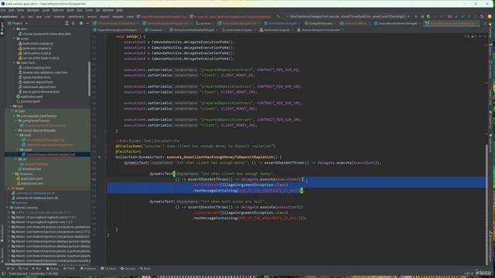Viewport: 495px width, 278px height.
Task: Open the Build tool window
Action: point(145,269)
